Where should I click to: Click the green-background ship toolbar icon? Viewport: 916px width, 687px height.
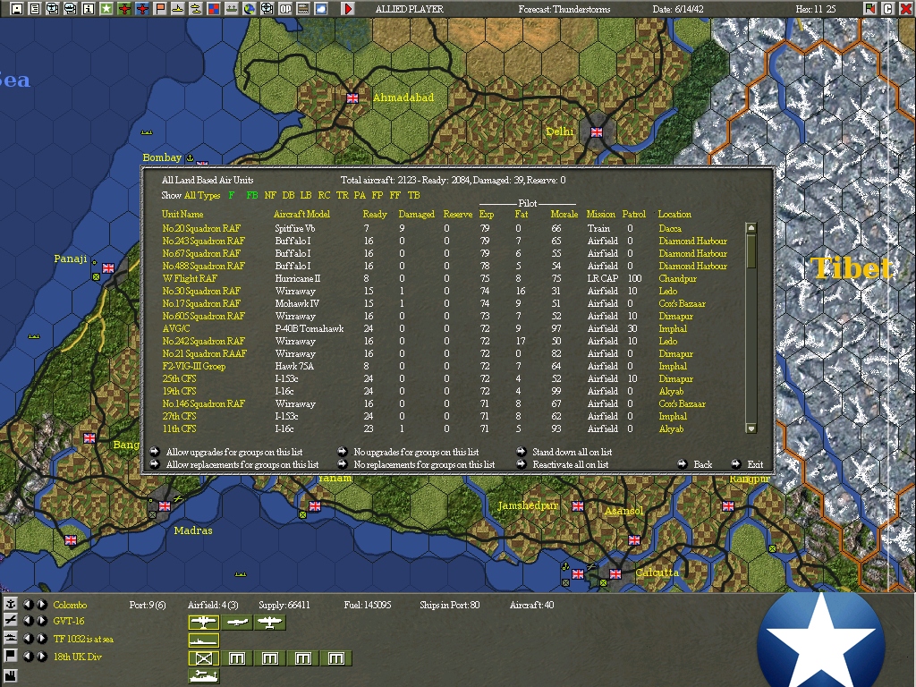[x=232, y=8]
